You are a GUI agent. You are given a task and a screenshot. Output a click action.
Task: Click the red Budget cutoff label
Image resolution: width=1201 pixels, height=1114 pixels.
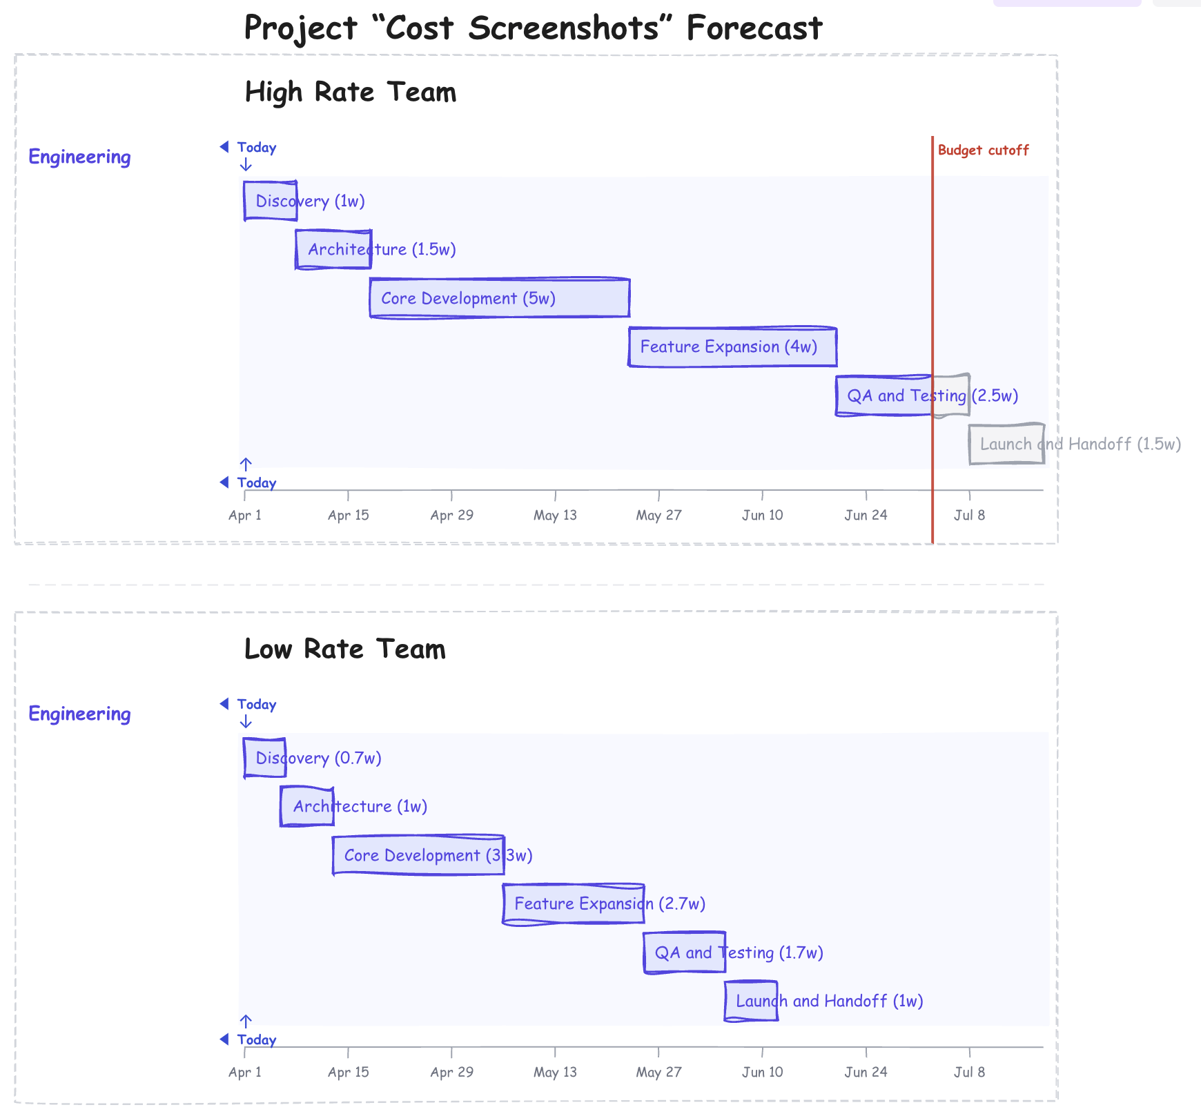[x=983, y=150]
